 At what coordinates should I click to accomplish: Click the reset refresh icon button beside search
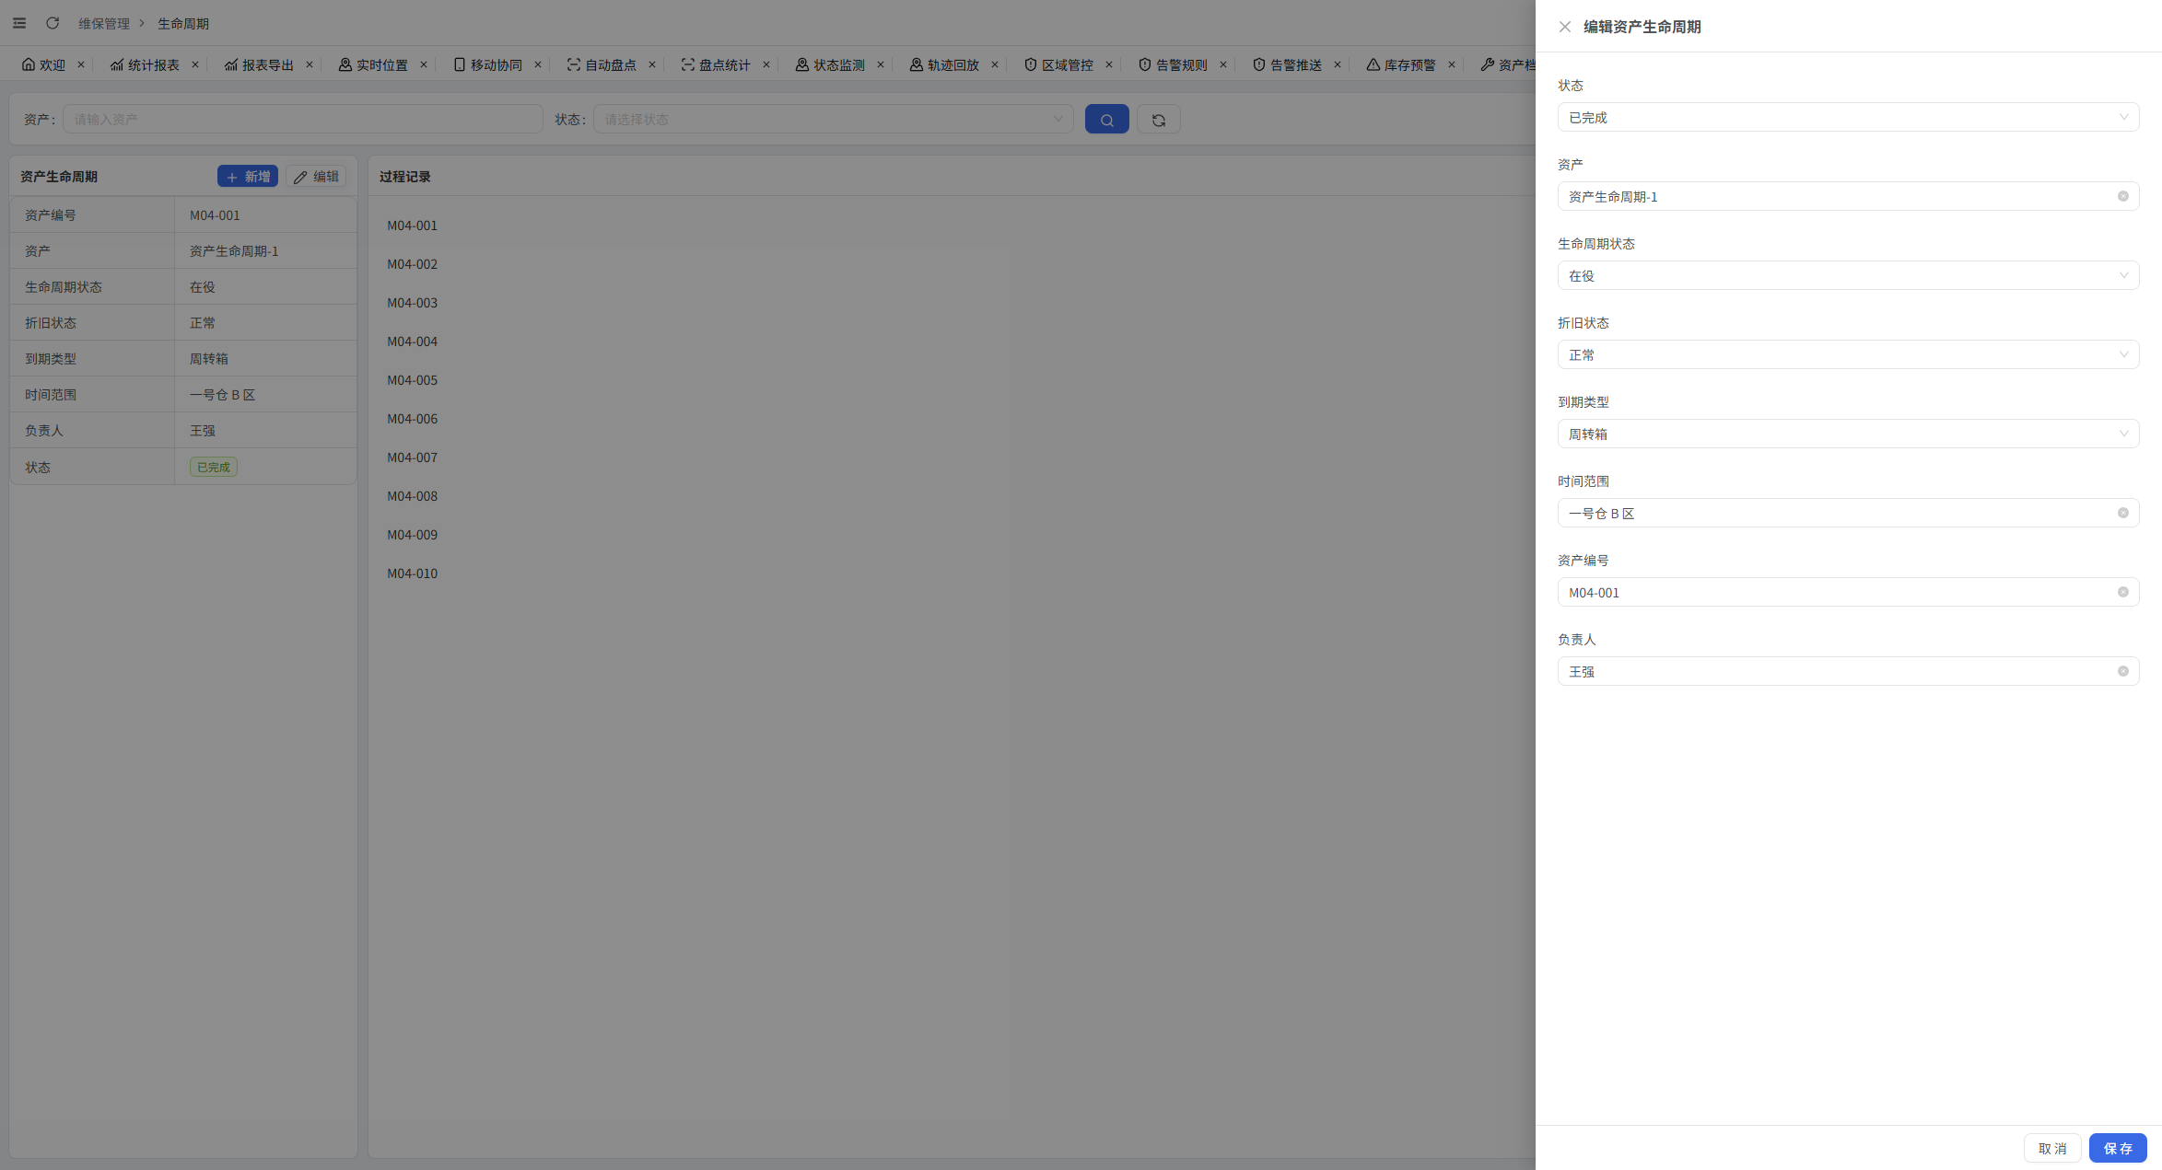click(x=1158, y=120)
